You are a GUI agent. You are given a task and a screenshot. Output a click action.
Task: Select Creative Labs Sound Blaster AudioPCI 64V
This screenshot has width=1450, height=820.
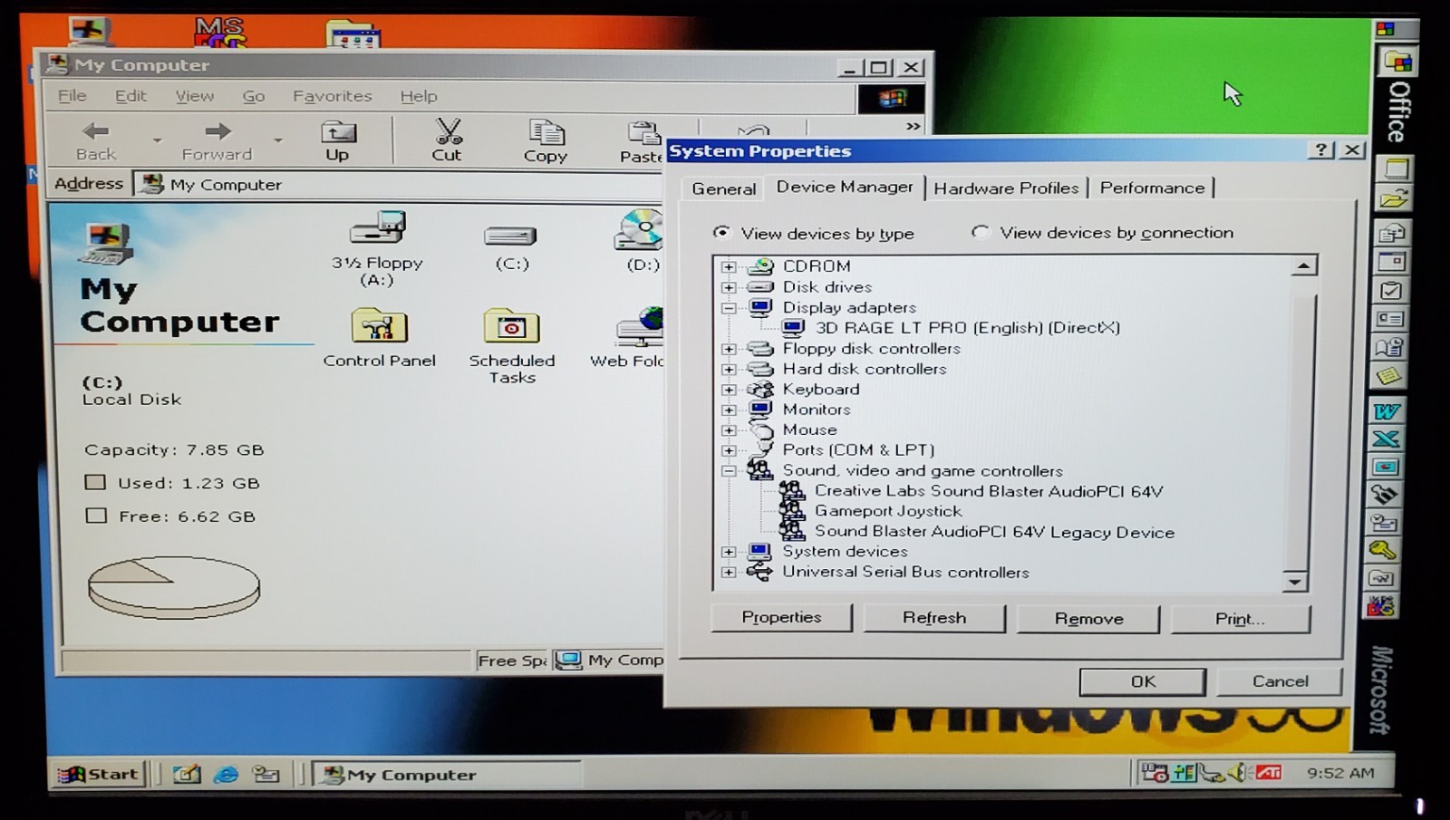(988, 491)
